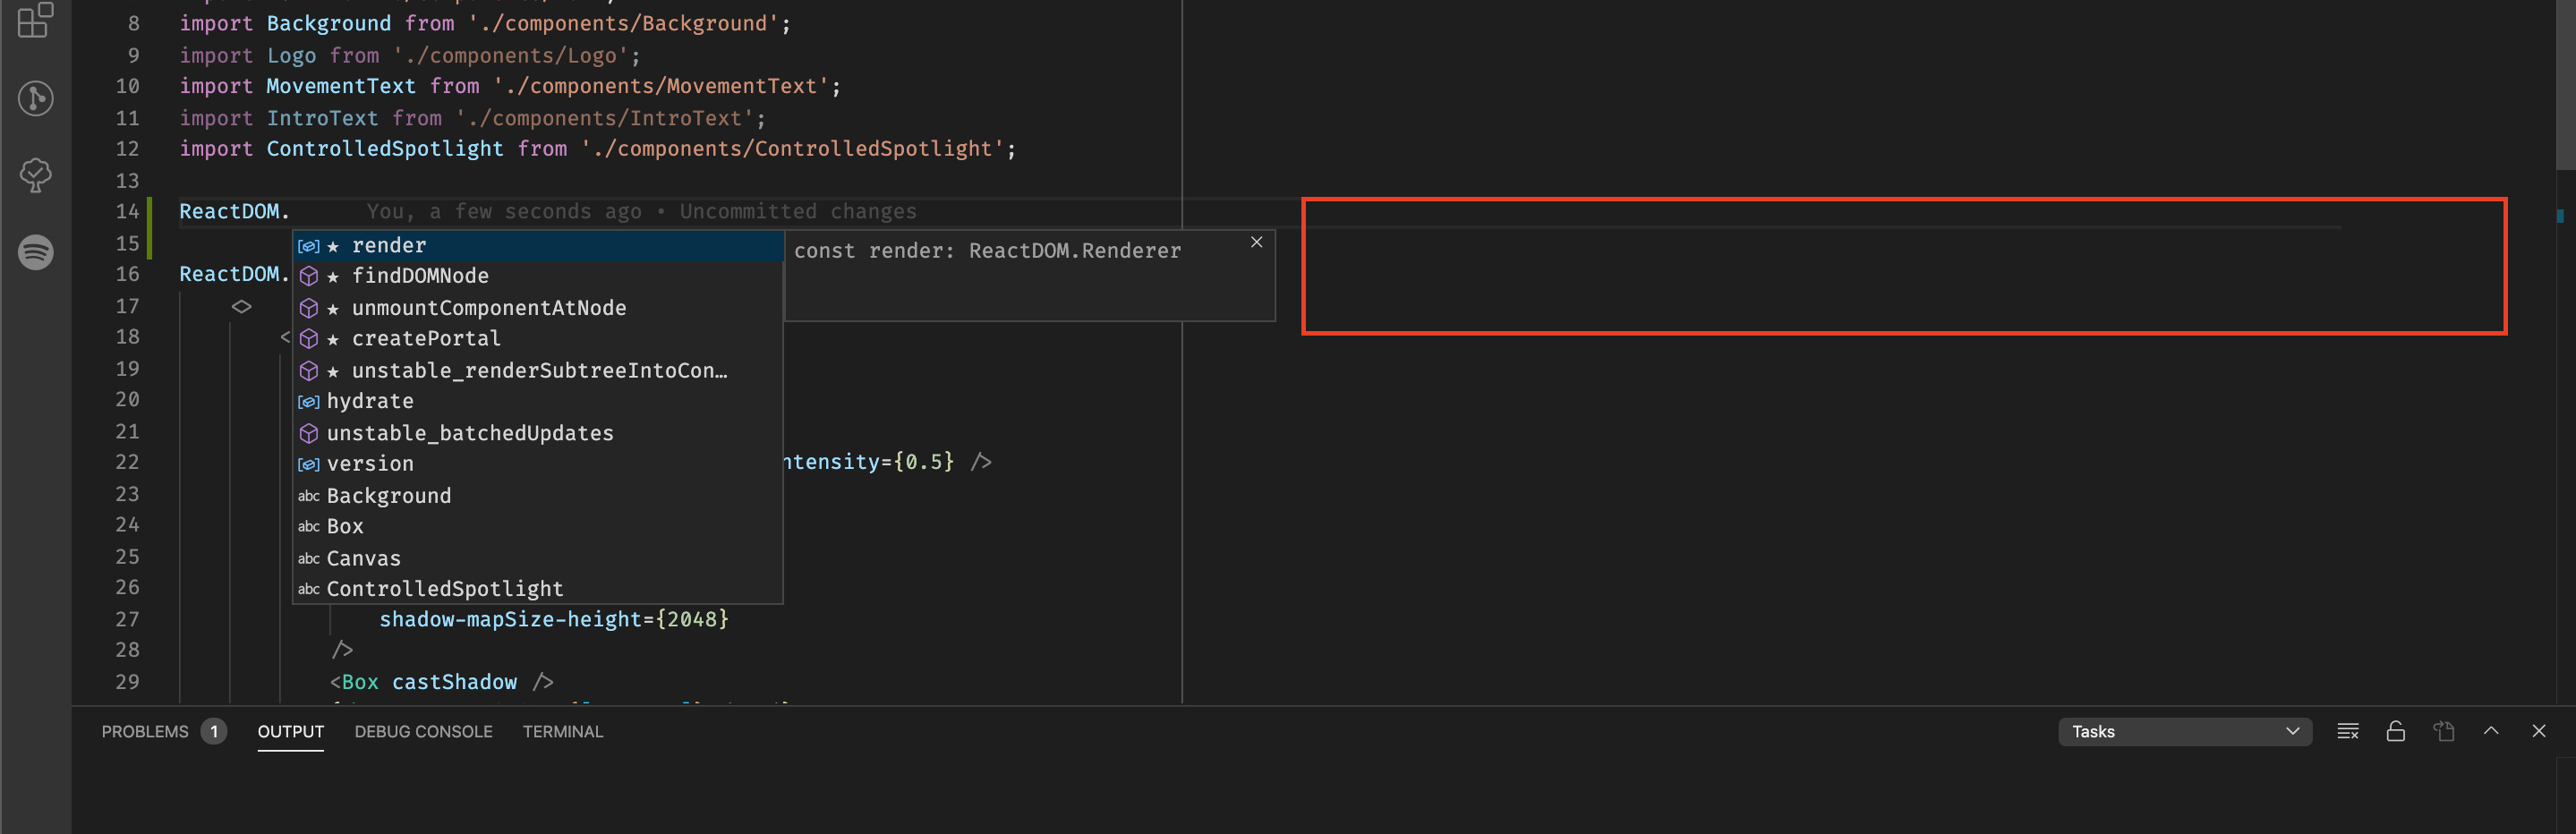The image size is (2576, 834).
Task: Close the ReactDOM.Renderer documentation popup
Action: 1256,242
